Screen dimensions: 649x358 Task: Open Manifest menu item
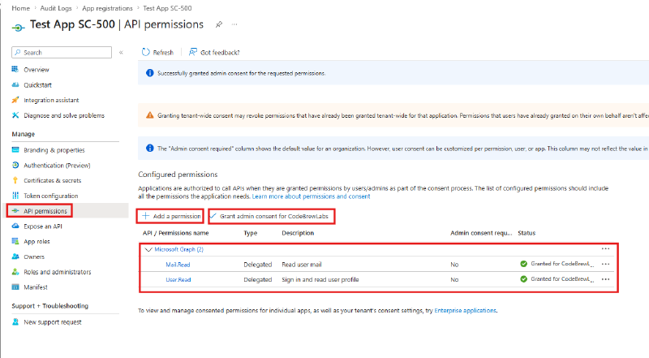36,287
